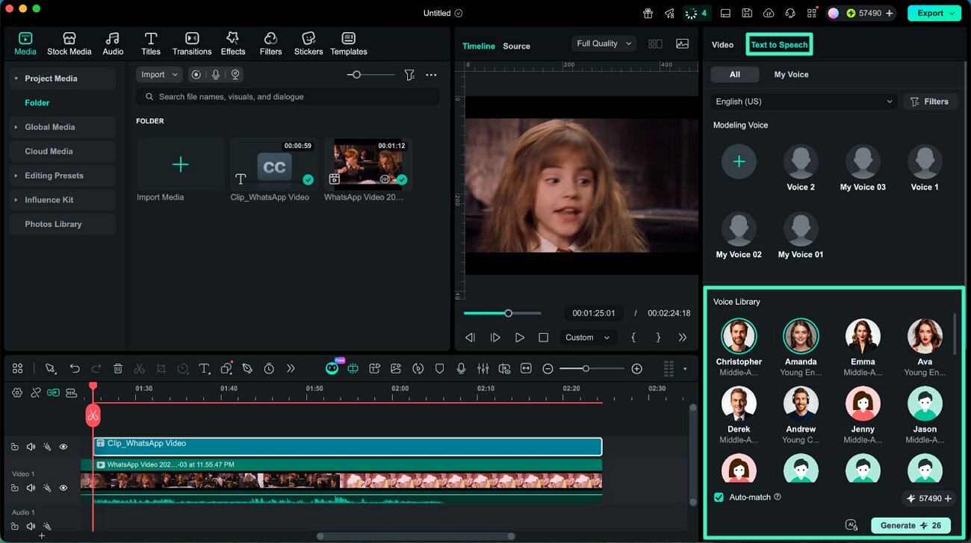Click the save project floppy icon
The image size is (971, 543).
point(747,13)
